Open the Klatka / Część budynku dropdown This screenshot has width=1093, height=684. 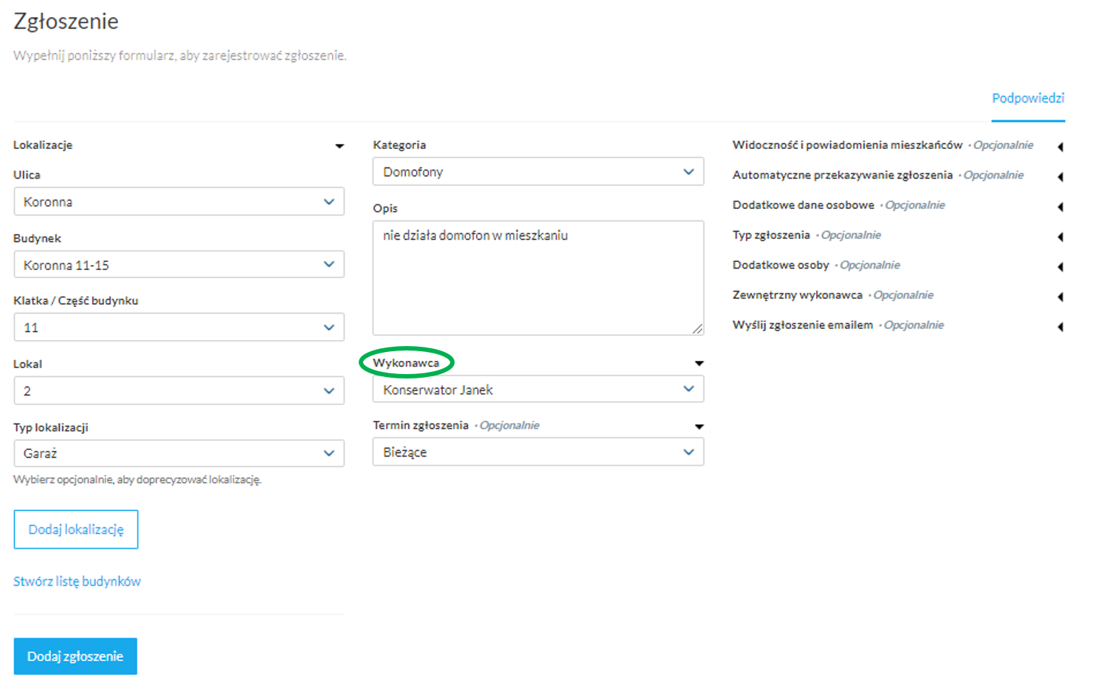coord(179,328)
